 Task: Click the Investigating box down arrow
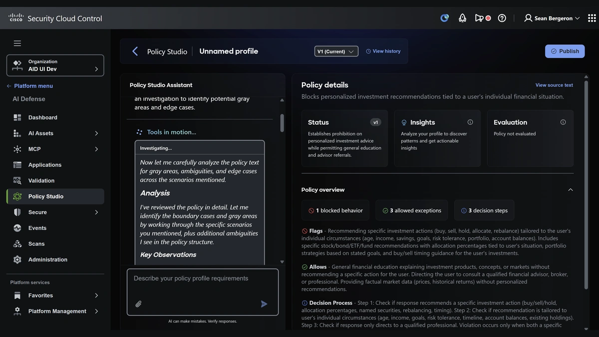coord(282,262)
